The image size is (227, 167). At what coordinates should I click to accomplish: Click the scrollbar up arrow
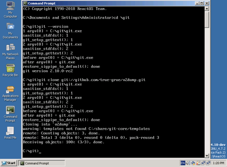click(x=207, y=9)
